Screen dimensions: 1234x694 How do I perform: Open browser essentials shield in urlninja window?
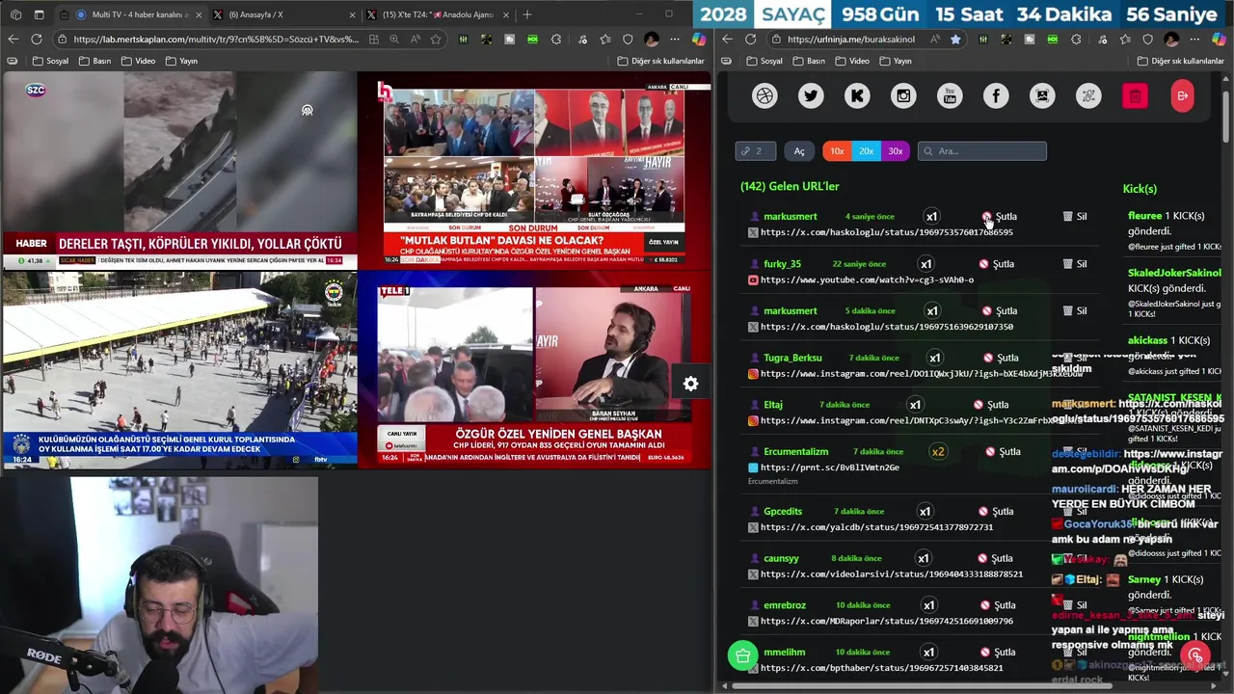coord(1147,40)
